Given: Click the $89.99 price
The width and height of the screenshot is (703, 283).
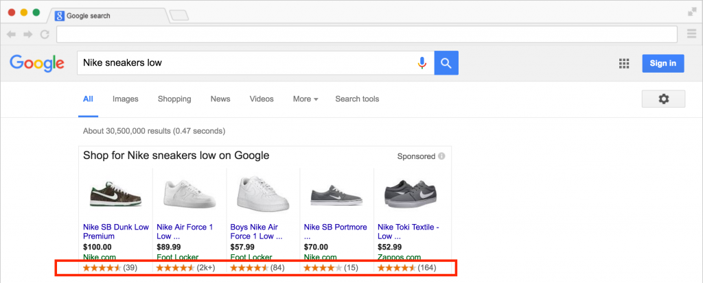Looking at the screenshot, I should (169, 247).
